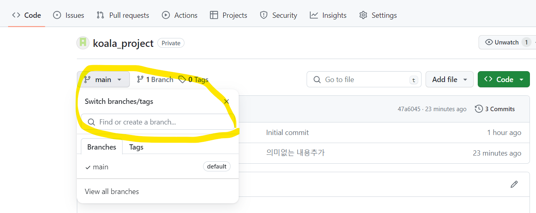The width and height of the screenshot is (536, 213).
Task: Open the 의미없는 내용추가 commit message
Action: click(x=295, y=153)
